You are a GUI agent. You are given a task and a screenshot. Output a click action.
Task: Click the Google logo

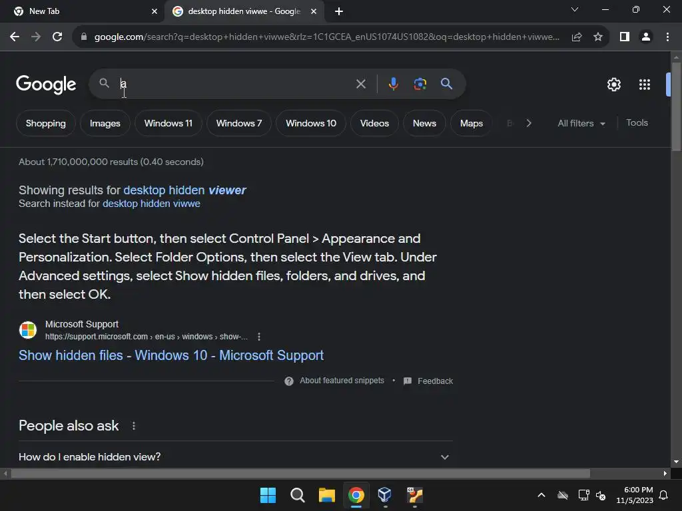click(x=46, y=85)
